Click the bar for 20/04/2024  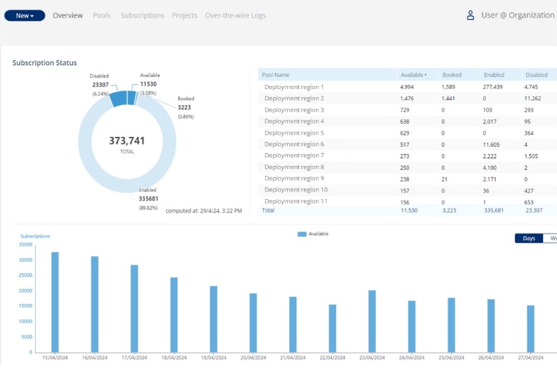pos(253,323)
